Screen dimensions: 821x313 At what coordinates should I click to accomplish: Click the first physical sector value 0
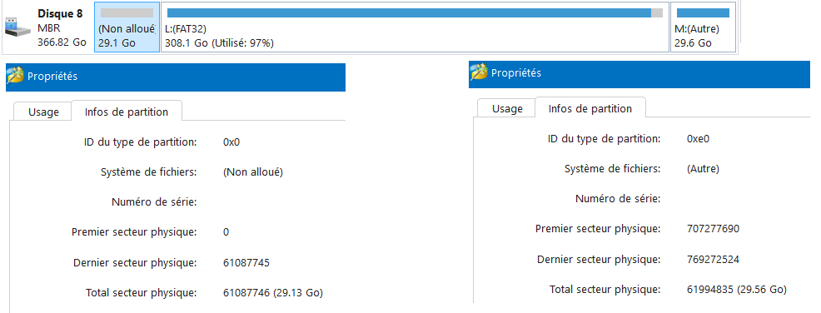pos(226,232)
